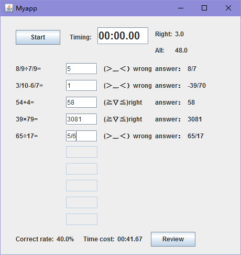Click the All: 48.0 total value
The height and width of the screenshot is (255, 241).
coord(181,50)
